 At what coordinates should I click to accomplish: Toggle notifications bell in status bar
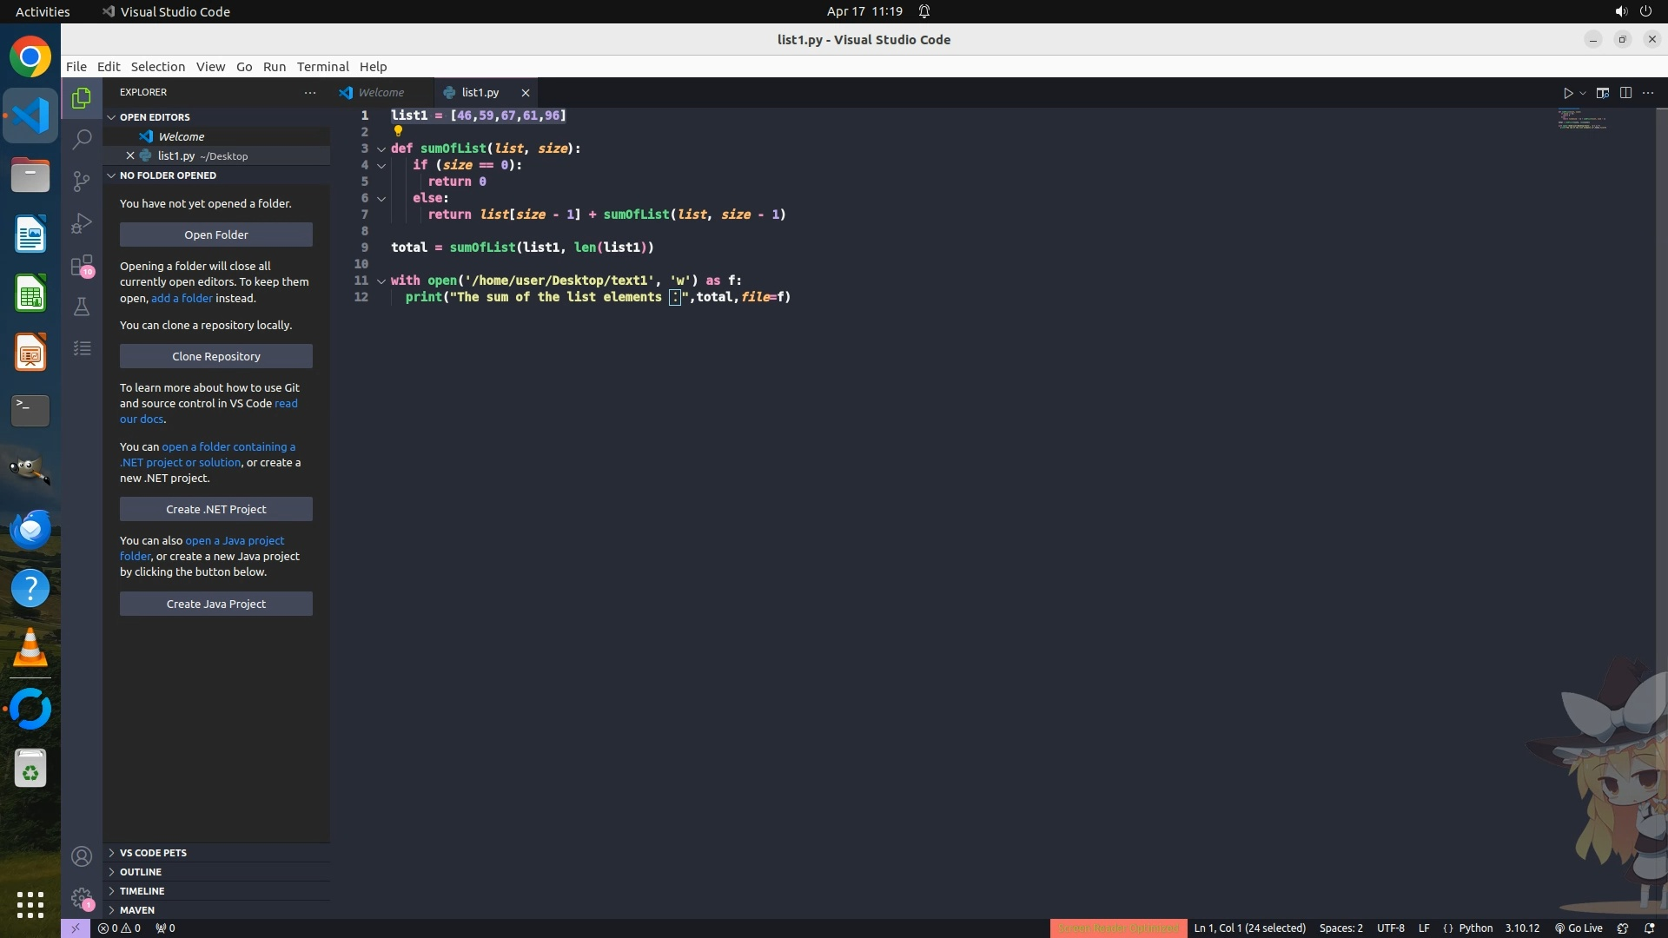[x=1649, y=928]
